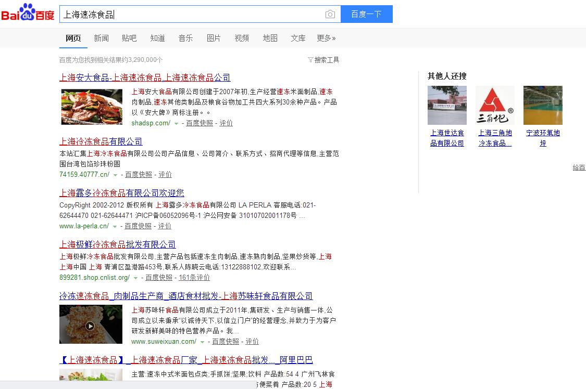586x389 pixels.
Task: Expand dropdown arrow next to 74159.40777.cn/
Action: [116, 175]
